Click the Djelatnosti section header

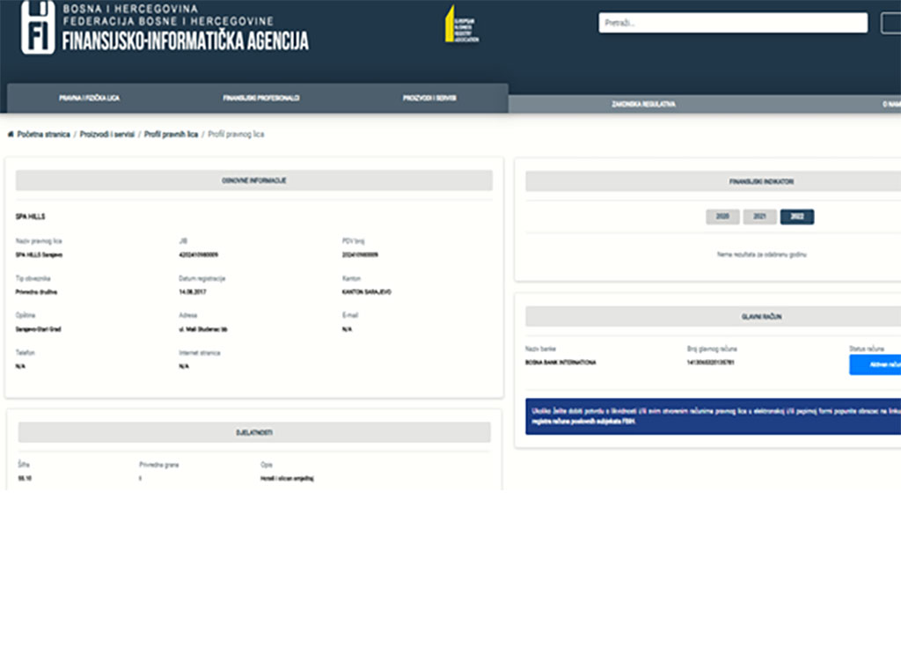pyautogui.click(x=253, y=432)
